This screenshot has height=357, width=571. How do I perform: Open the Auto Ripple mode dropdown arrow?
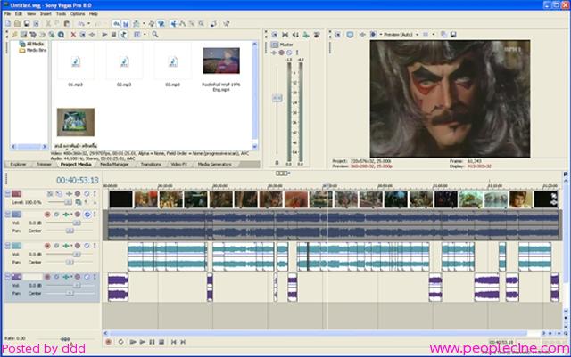click(144, 24)
